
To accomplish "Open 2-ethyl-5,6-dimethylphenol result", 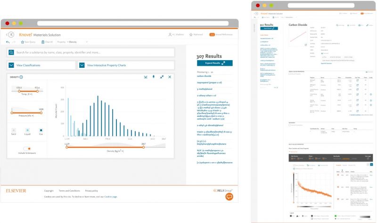I will [x=210, y=125].
